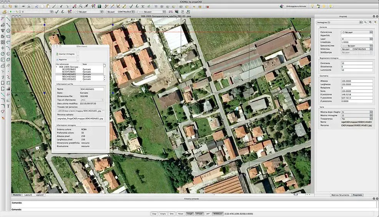
Task: Click the Aggiorna button
Action: [x=66, y=60]
